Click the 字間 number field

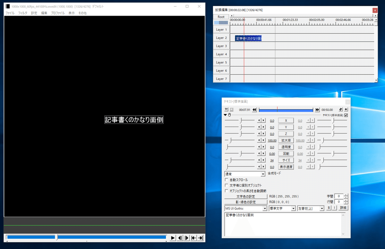click(x=339, y=196)
